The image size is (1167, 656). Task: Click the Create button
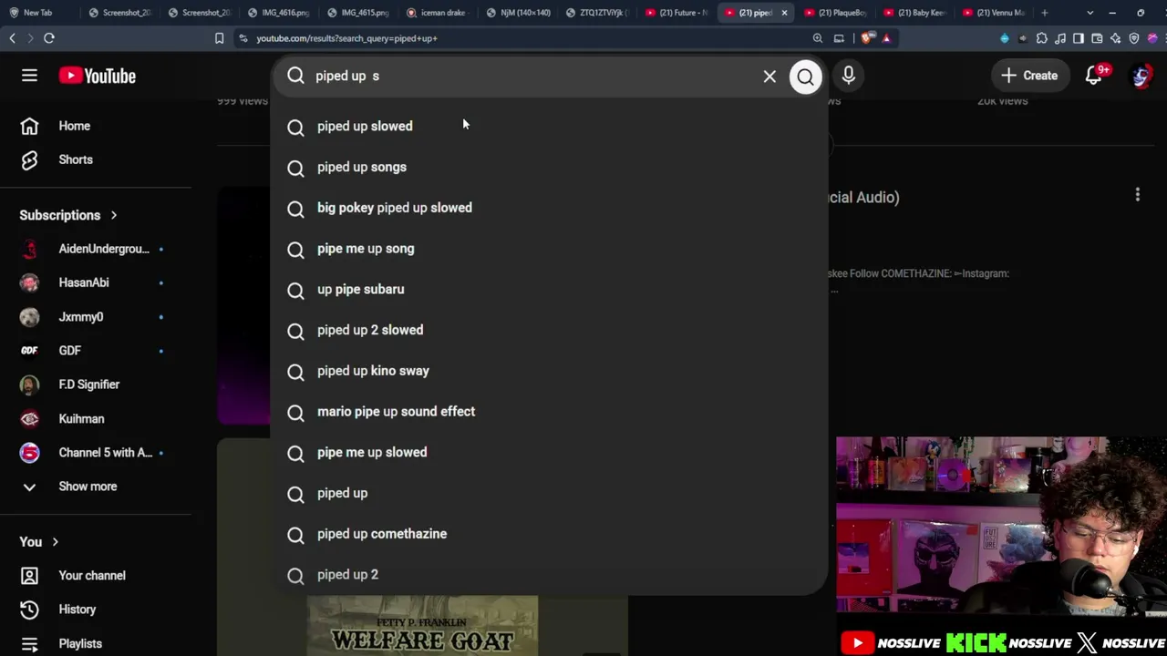(x=1029, y=76)
